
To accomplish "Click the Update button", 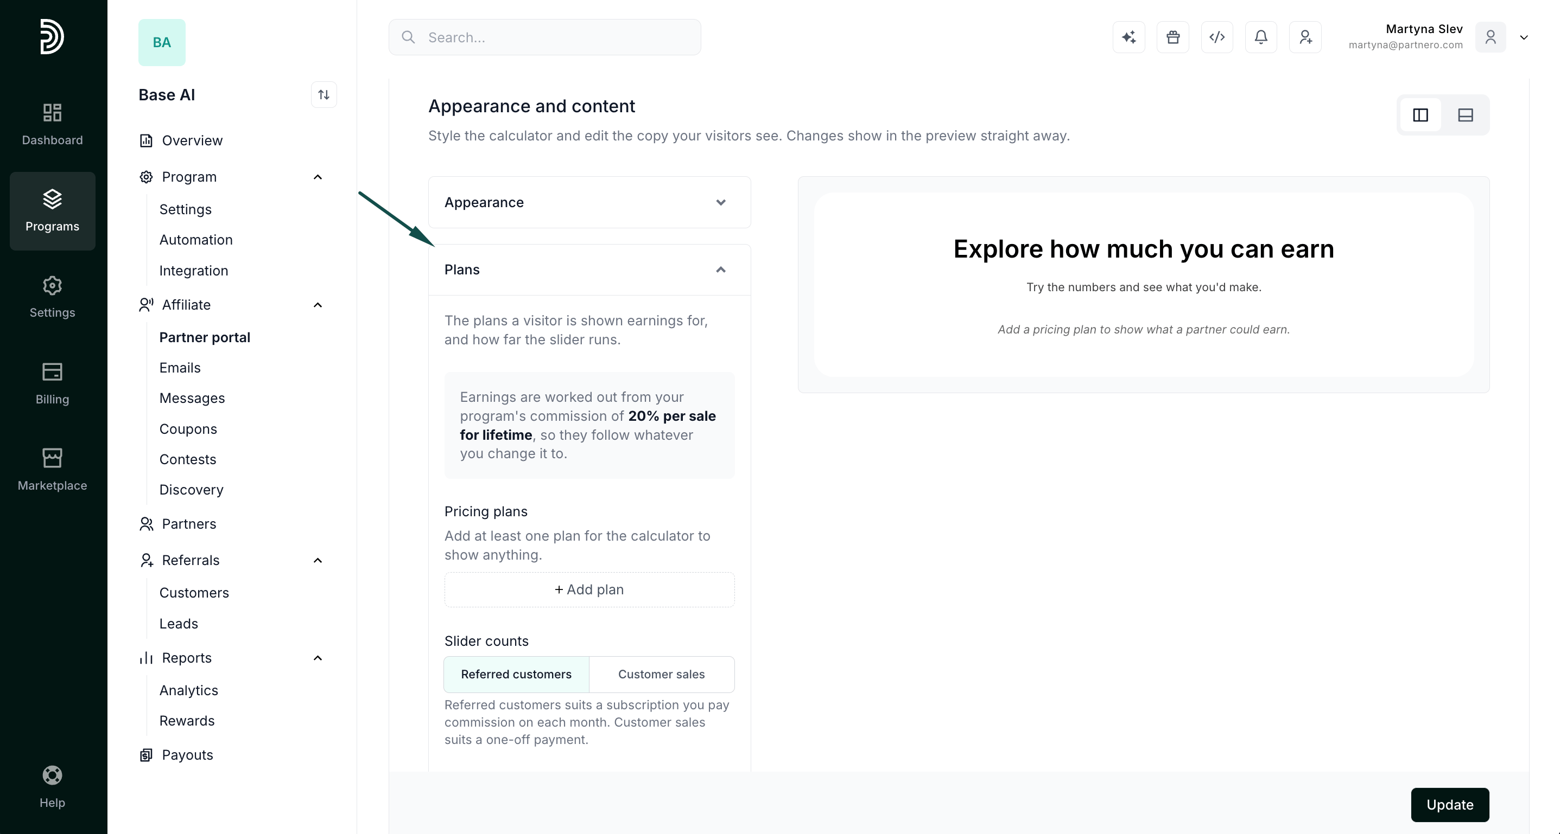I will (1450, 805).
